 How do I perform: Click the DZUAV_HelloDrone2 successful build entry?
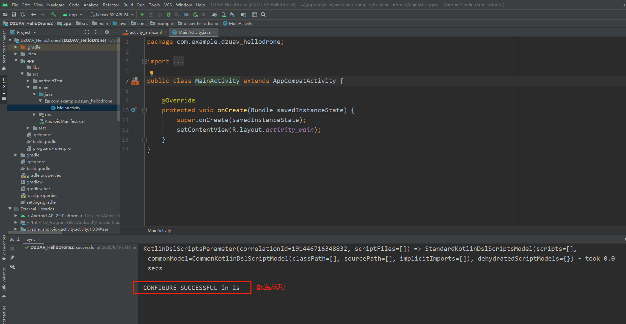click(81, 247)
